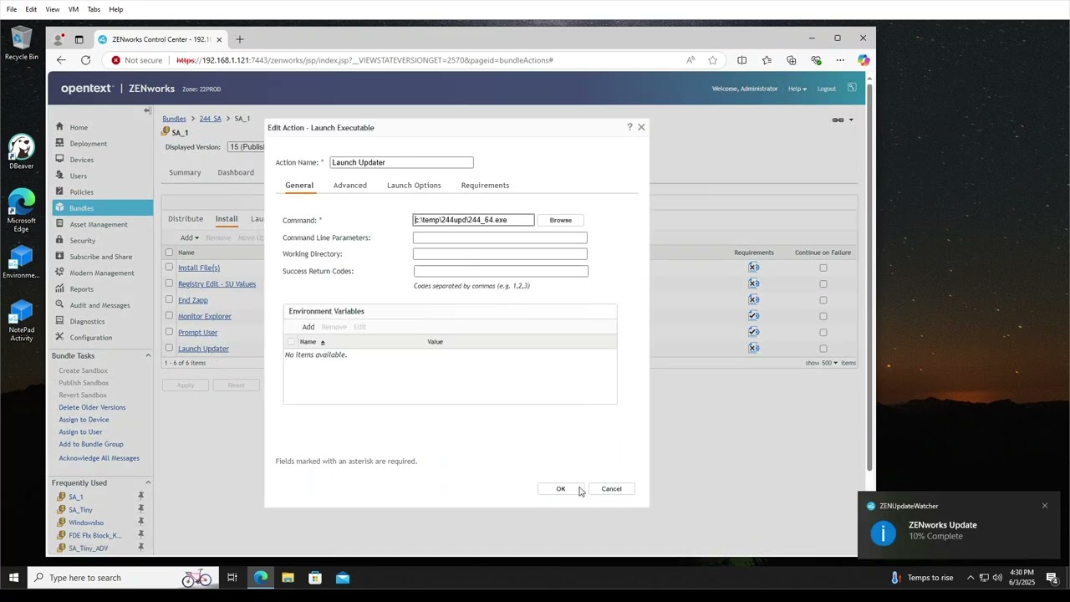1070x602 pixels.
Task: Check the Install File(s) action checkbox
Action: pyautogui.click(x=169, y=268)
